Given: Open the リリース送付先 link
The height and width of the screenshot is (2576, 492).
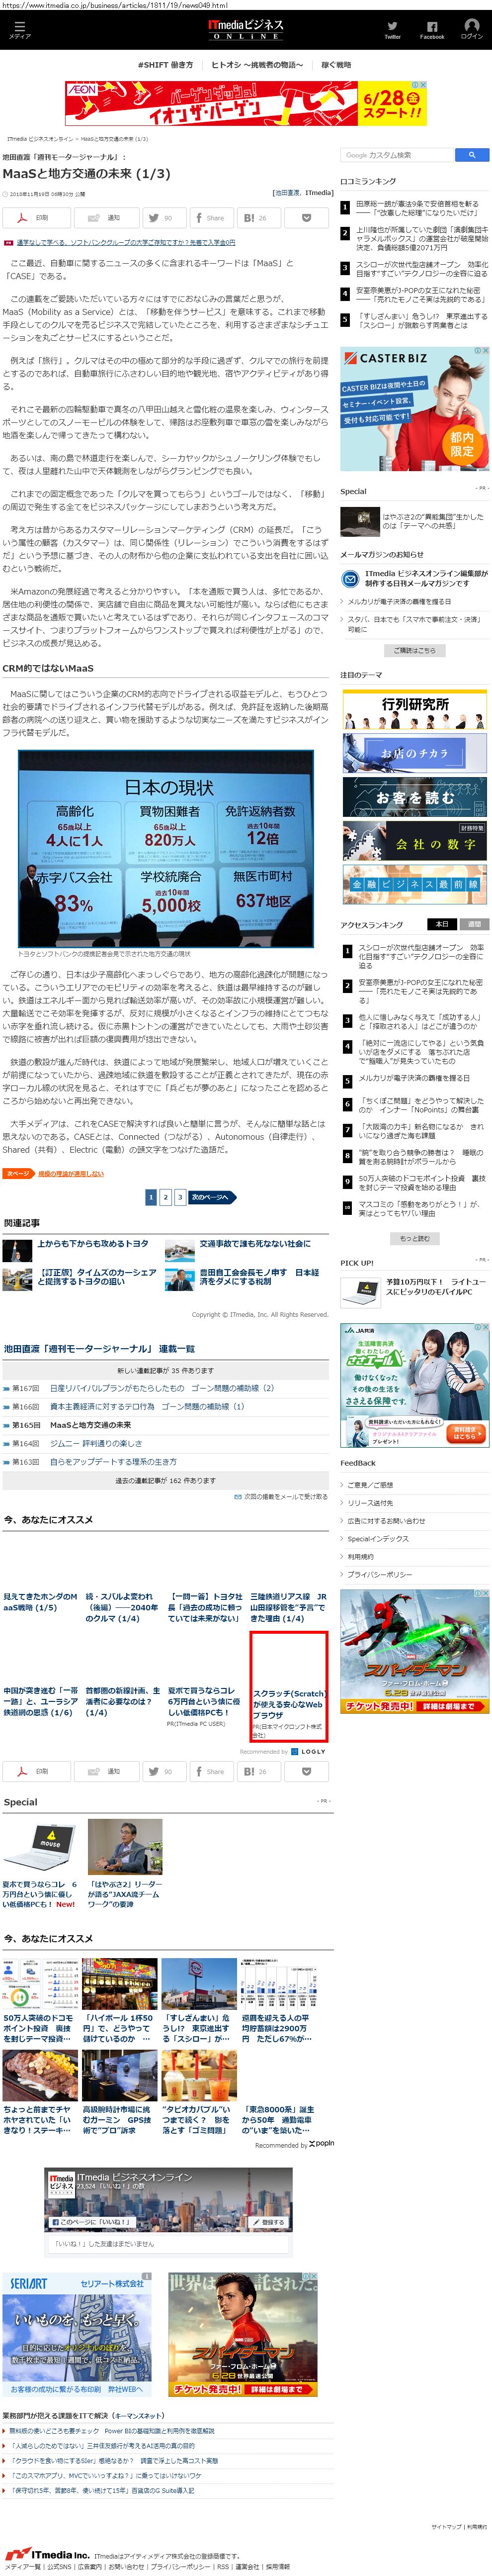Looking at the screenshot, I should click(369, 1502).
